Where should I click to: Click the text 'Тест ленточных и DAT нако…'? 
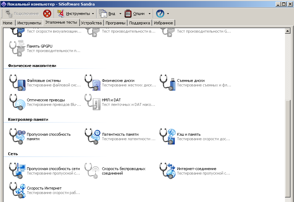coord(129,104)
